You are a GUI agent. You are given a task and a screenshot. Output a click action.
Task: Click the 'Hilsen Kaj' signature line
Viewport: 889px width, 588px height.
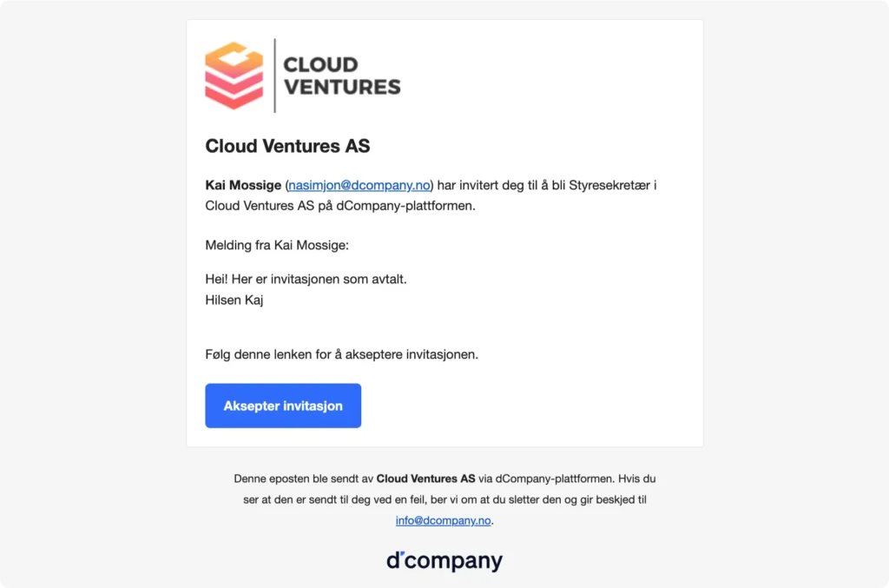point(234,300)
